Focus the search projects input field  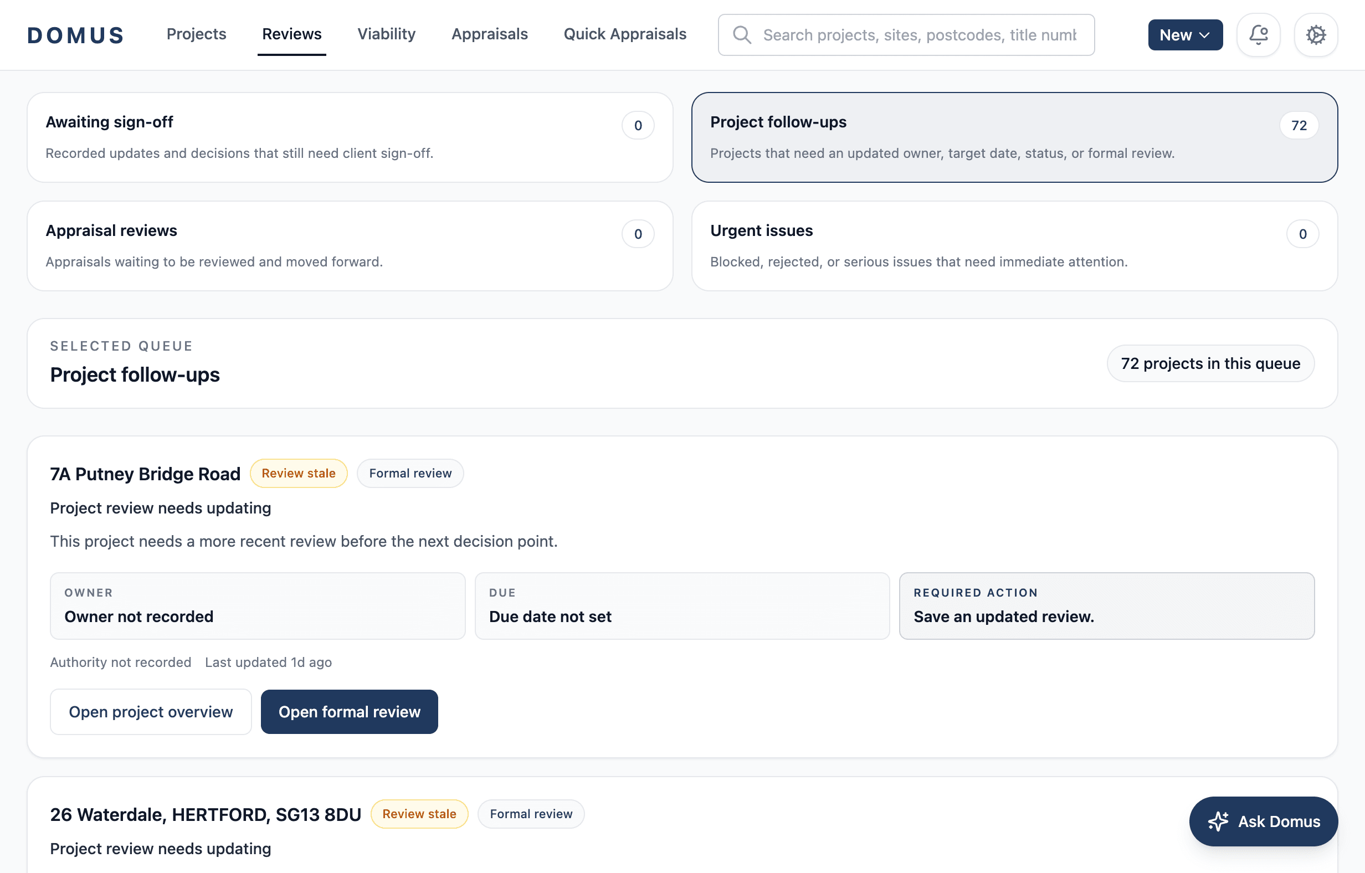[x=906, y=34]
